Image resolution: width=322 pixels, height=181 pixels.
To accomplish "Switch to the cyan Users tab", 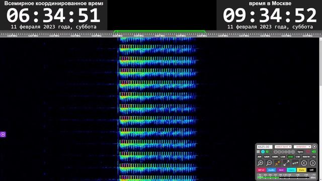I will 291,170.
